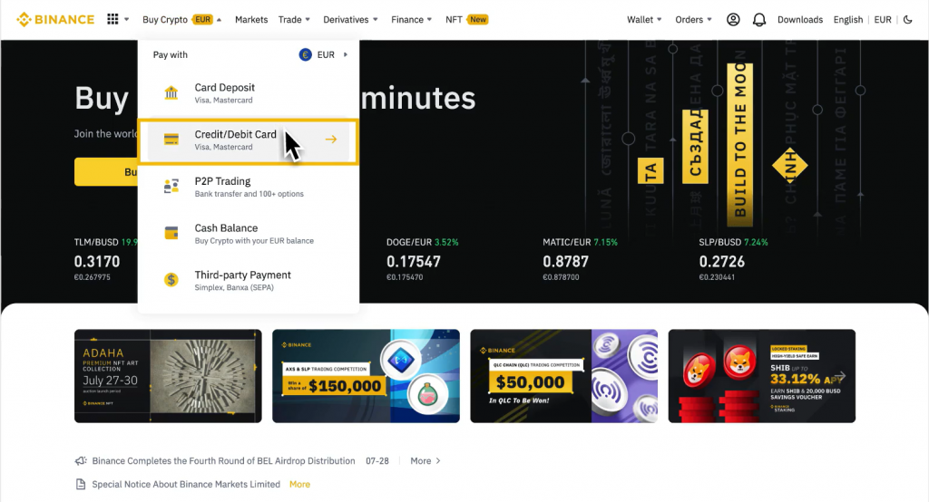Click More beside Binance Markets Limited notice

pos(299,484)
